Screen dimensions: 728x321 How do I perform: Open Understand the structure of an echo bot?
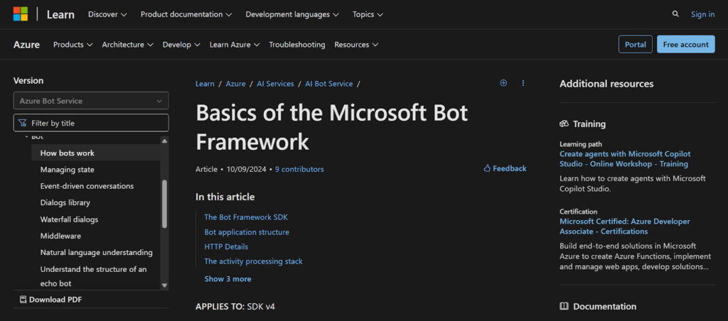pyautogui.click(x=93, y=276)
